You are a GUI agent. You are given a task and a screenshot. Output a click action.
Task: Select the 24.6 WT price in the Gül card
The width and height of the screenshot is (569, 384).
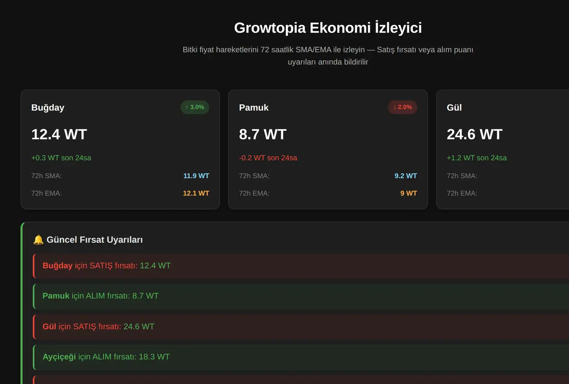point(475,134)
